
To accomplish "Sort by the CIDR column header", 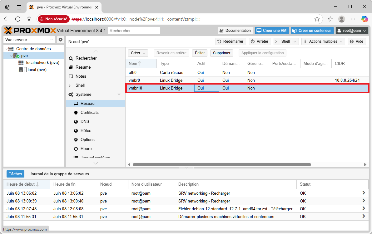I will click(x=350, y=64).
